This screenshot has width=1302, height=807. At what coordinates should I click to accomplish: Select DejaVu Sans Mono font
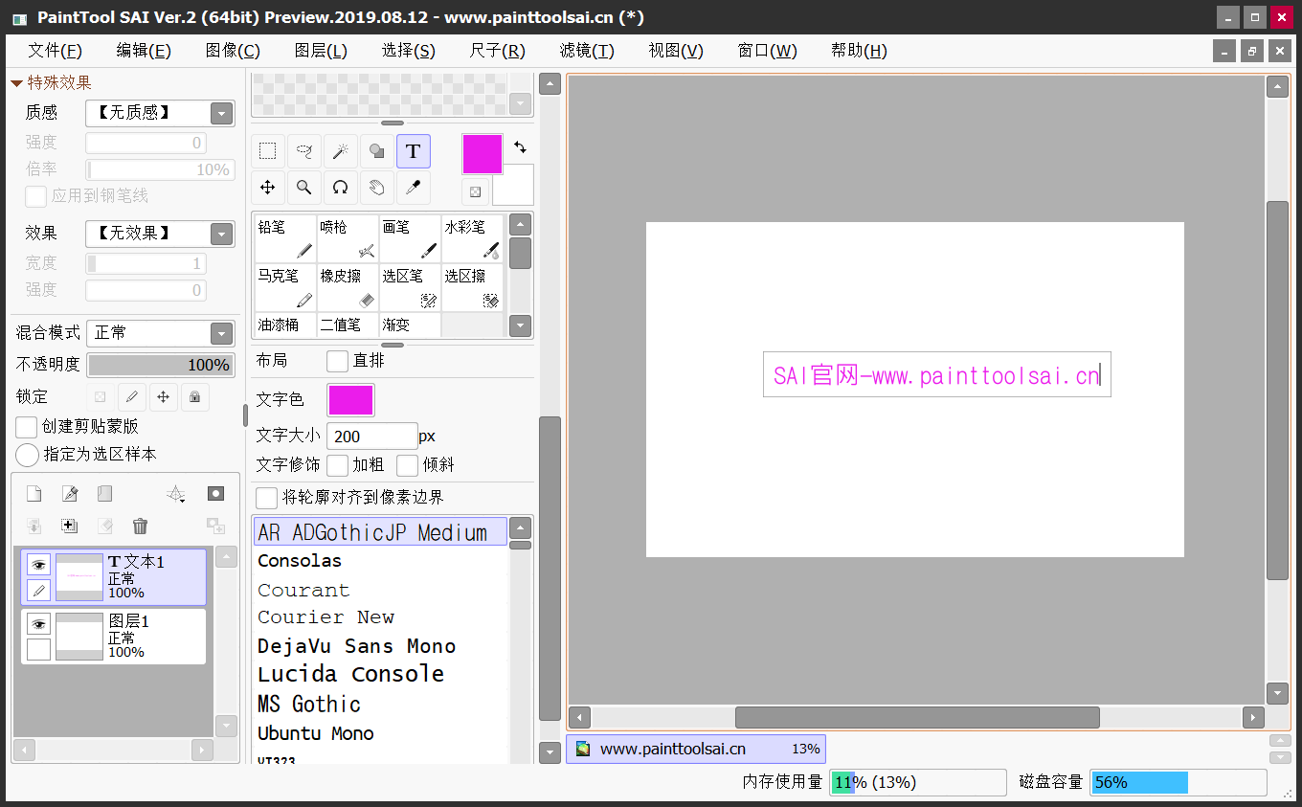[356, 646]
